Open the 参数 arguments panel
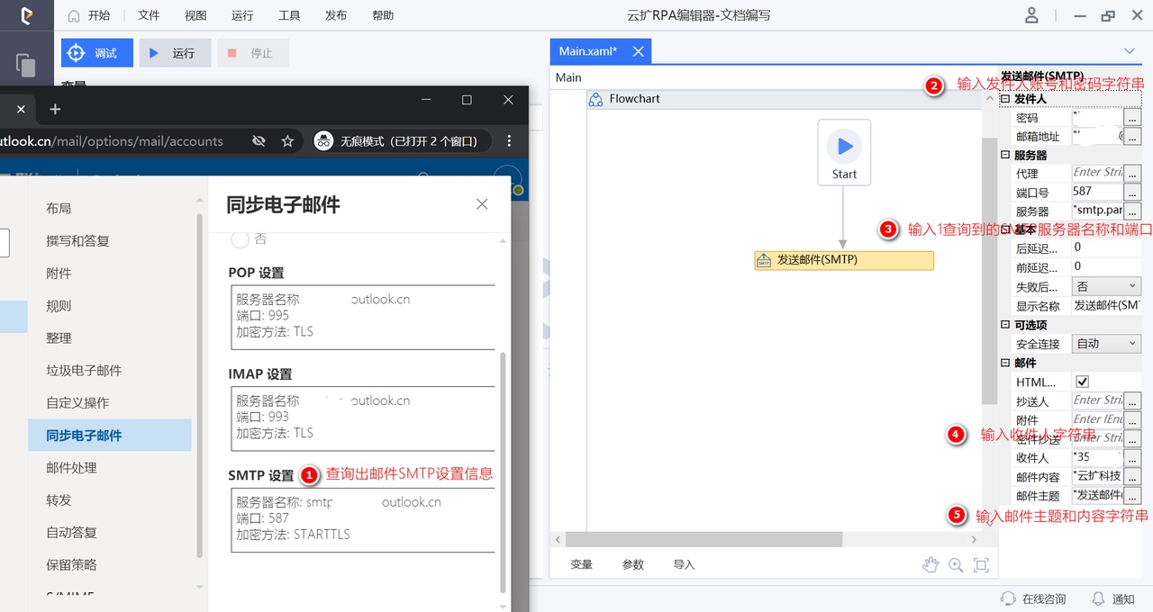This screenshot has height=612, width=1153. coord(633,564)
